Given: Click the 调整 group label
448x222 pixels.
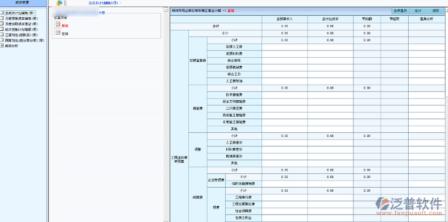Looking at the screenshot, I should pyautogui.click(x=198, y=149).
